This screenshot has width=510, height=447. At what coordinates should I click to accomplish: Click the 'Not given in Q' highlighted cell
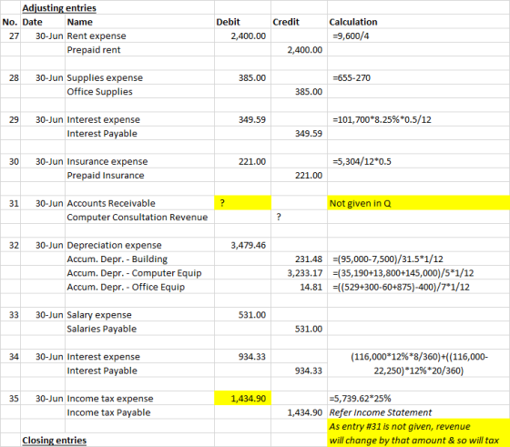tap(418, 203)
